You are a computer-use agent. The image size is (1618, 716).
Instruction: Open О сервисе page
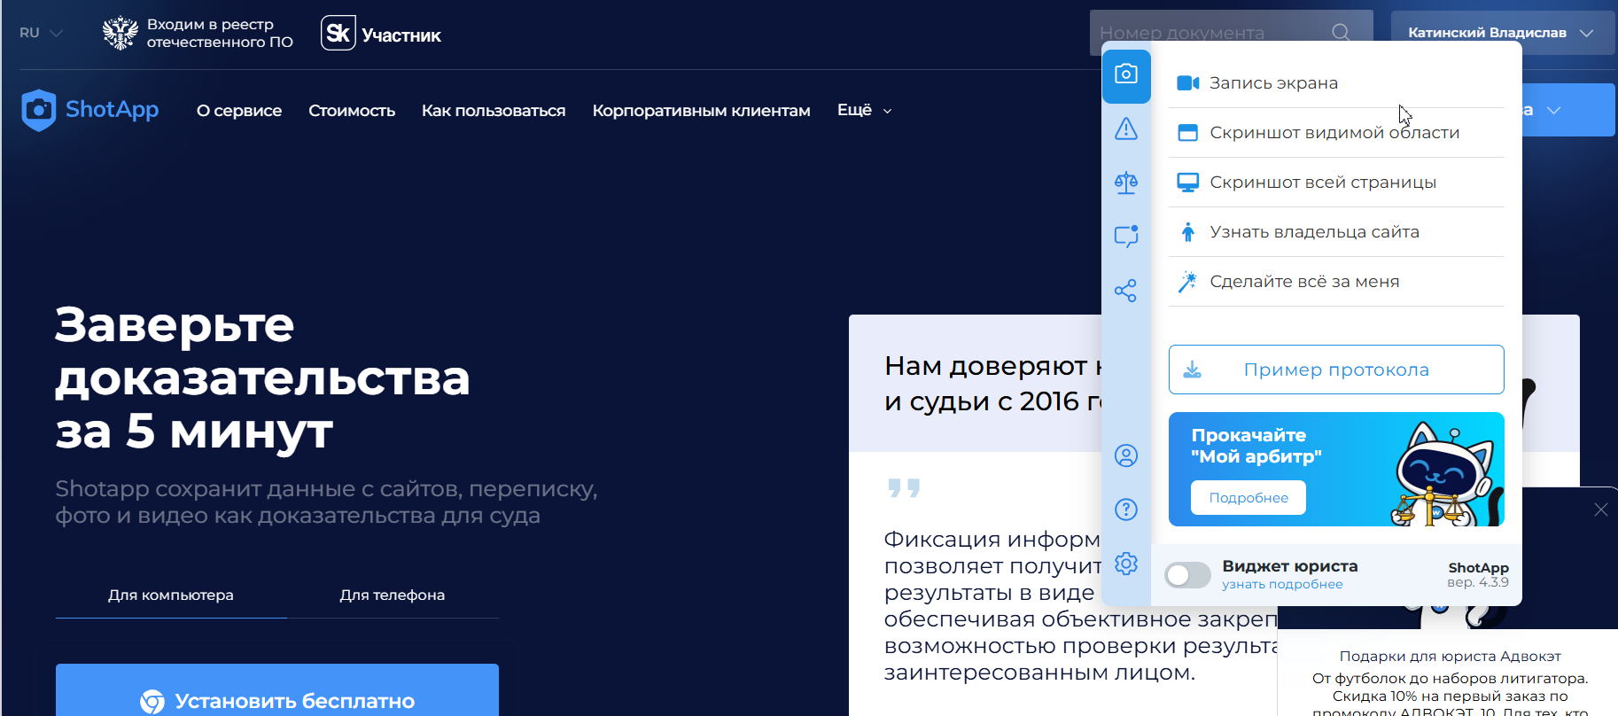click(x=239, y=111)
